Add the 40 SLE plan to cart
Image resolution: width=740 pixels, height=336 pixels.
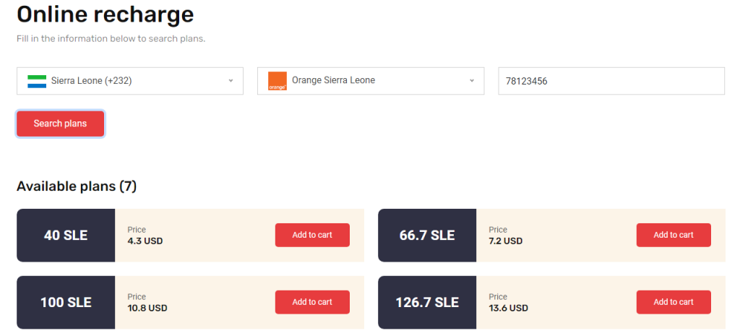coord(312,235)
